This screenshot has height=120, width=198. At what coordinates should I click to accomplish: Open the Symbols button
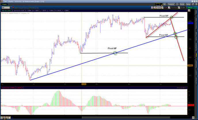[171, 4]
